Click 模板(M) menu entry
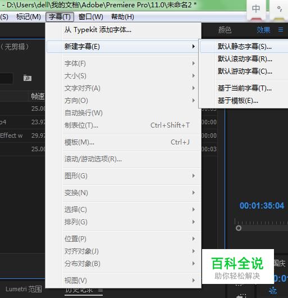The height and width of the screenshot is (298, 288). [x=124, y=142]
